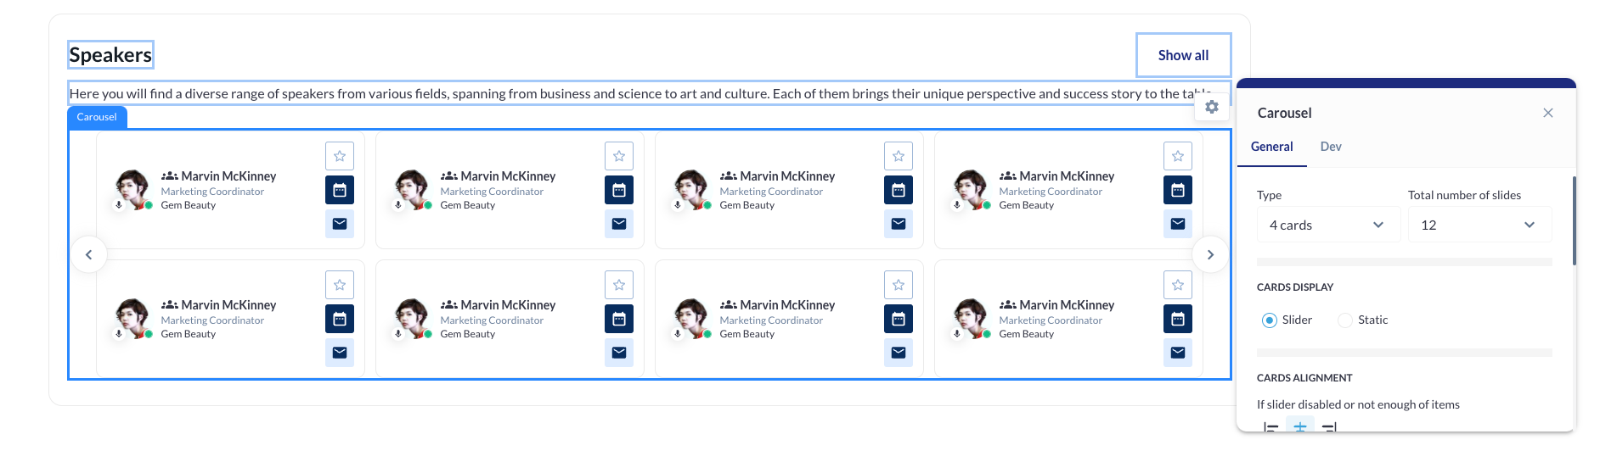Open calendar on second top-row speaker card
The width and height of the screenshot is (1617, 451).
[x=619, y=190]
